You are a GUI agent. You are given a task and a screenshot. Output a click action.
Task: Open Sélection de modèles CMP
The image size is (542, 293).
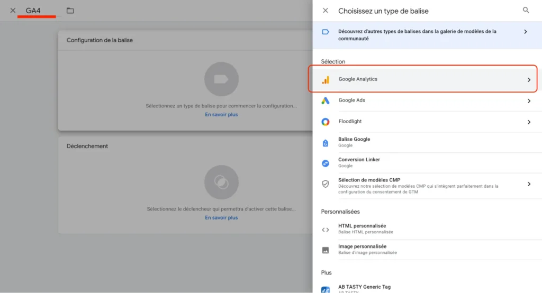(427, 186)
